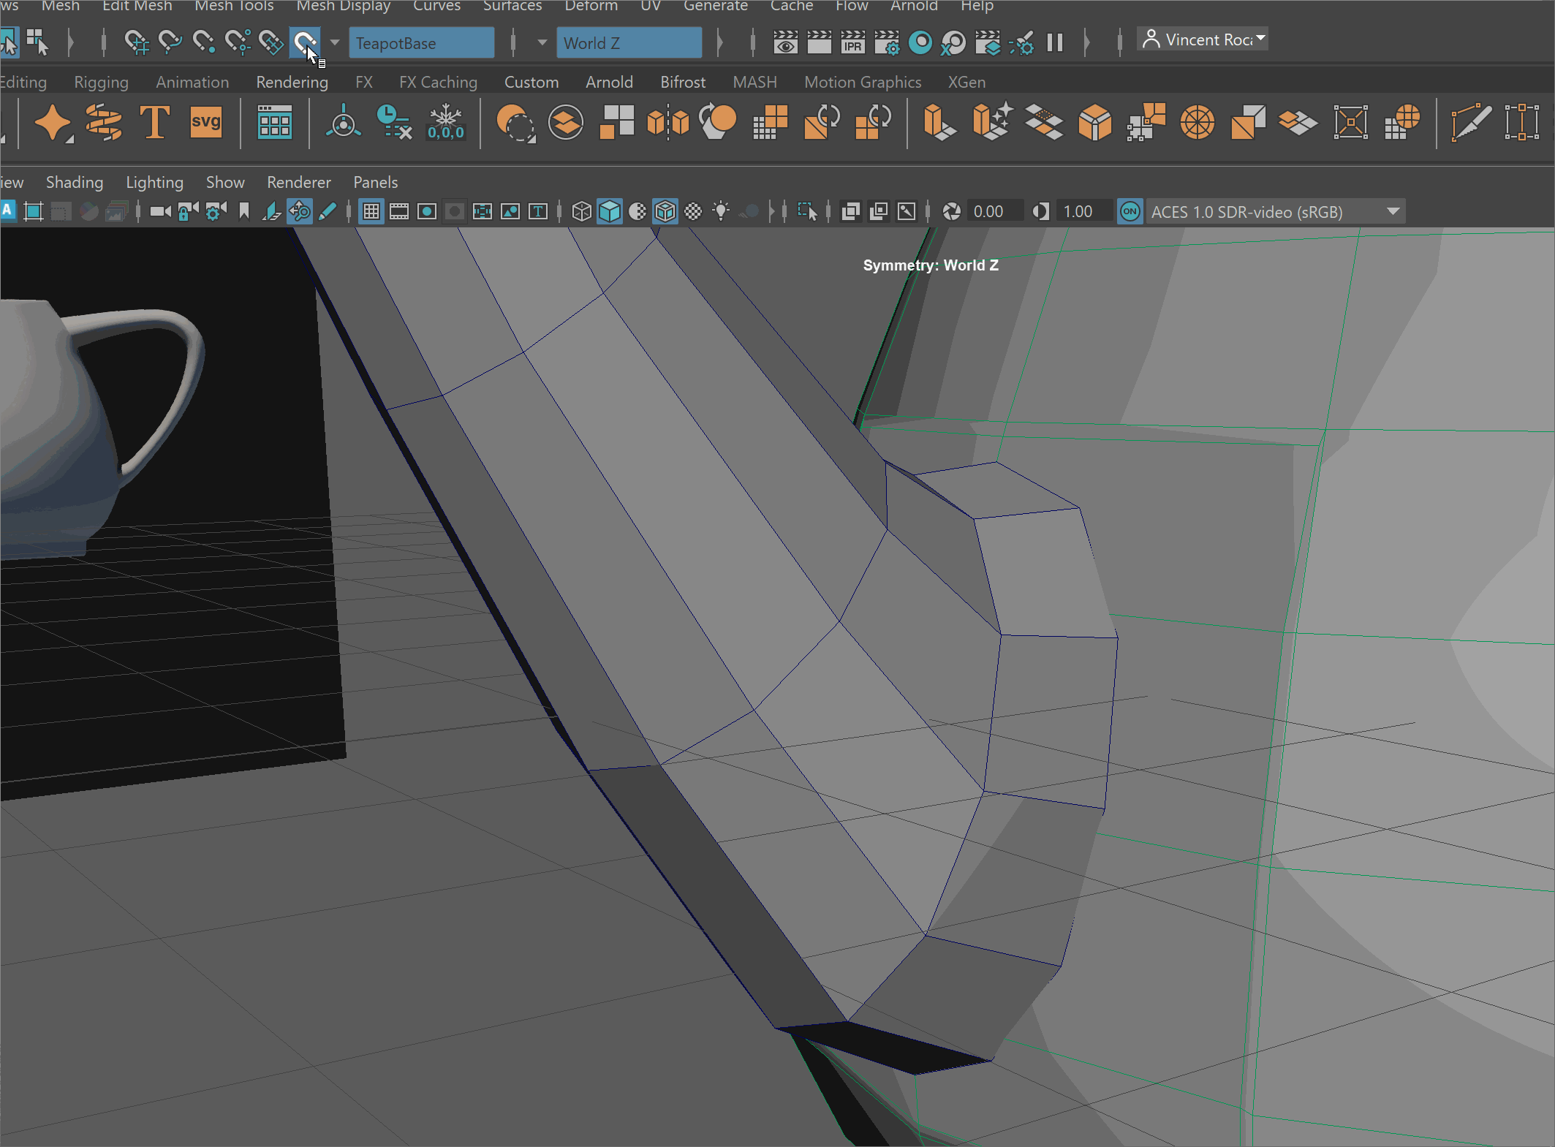Open the World Z symmetry dropdown
The image size is (1555, 1147).
pos(629,43)
